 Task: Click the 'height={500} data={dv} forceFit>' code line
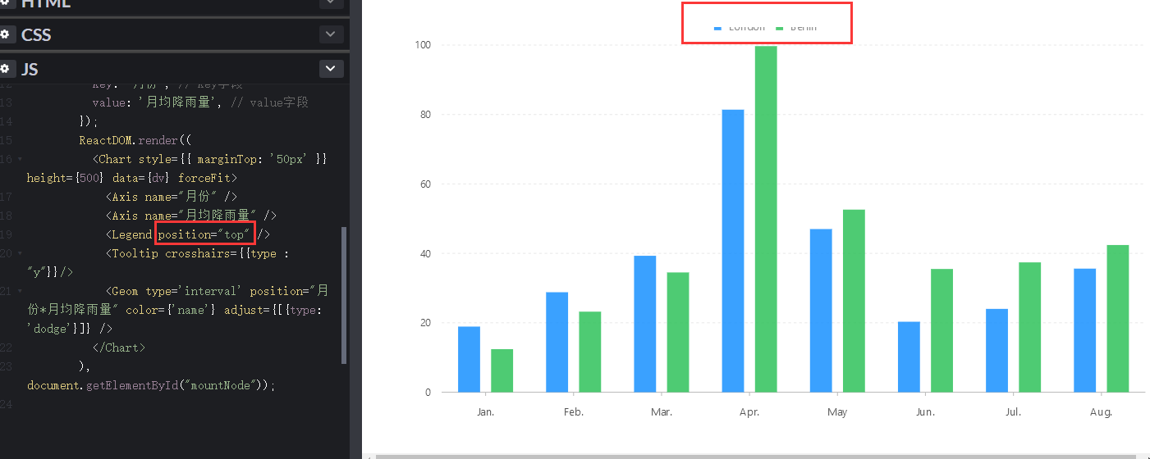tap(132, 178)
